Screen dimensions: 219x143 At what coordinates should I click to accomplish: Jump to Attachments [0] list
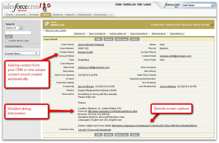[x=159, y=34]
